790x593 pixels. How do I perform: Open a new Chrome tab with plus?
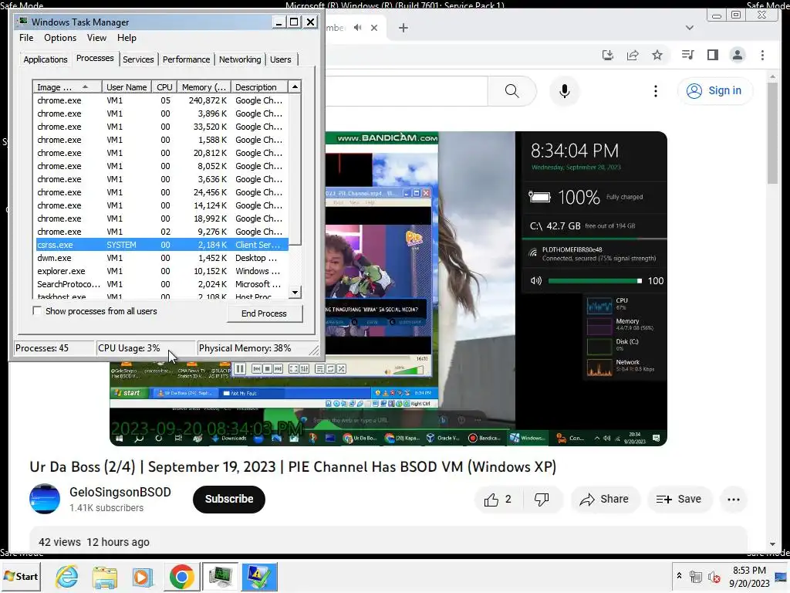point(403,28)
